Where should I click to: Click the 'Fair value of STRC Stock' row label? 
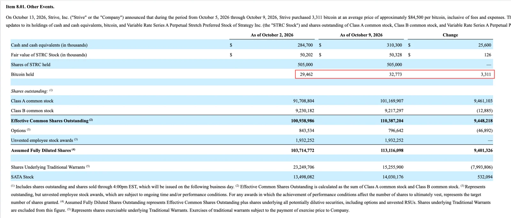[49, 55]
